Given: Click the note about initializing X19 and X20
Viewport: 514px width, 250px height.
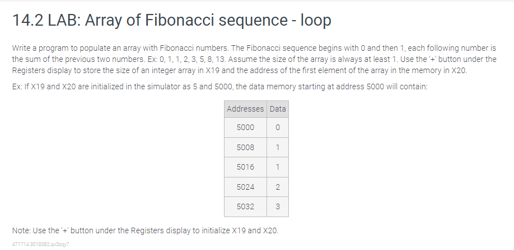Looking at the screenshot, I should pyautogui.click(x=145, y=230).
